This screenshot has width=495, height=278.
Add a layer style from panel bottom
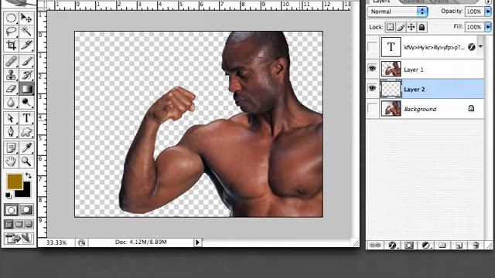(x=392, y=246)
